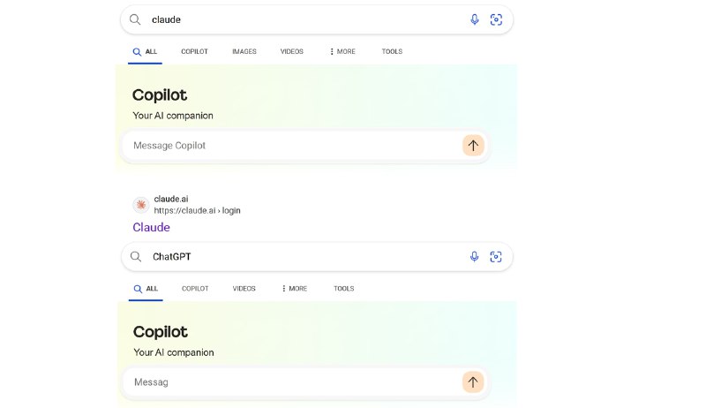The image size is (706, 408).
Task: Open the upper COPILOT tab
Action: (194, 51)
